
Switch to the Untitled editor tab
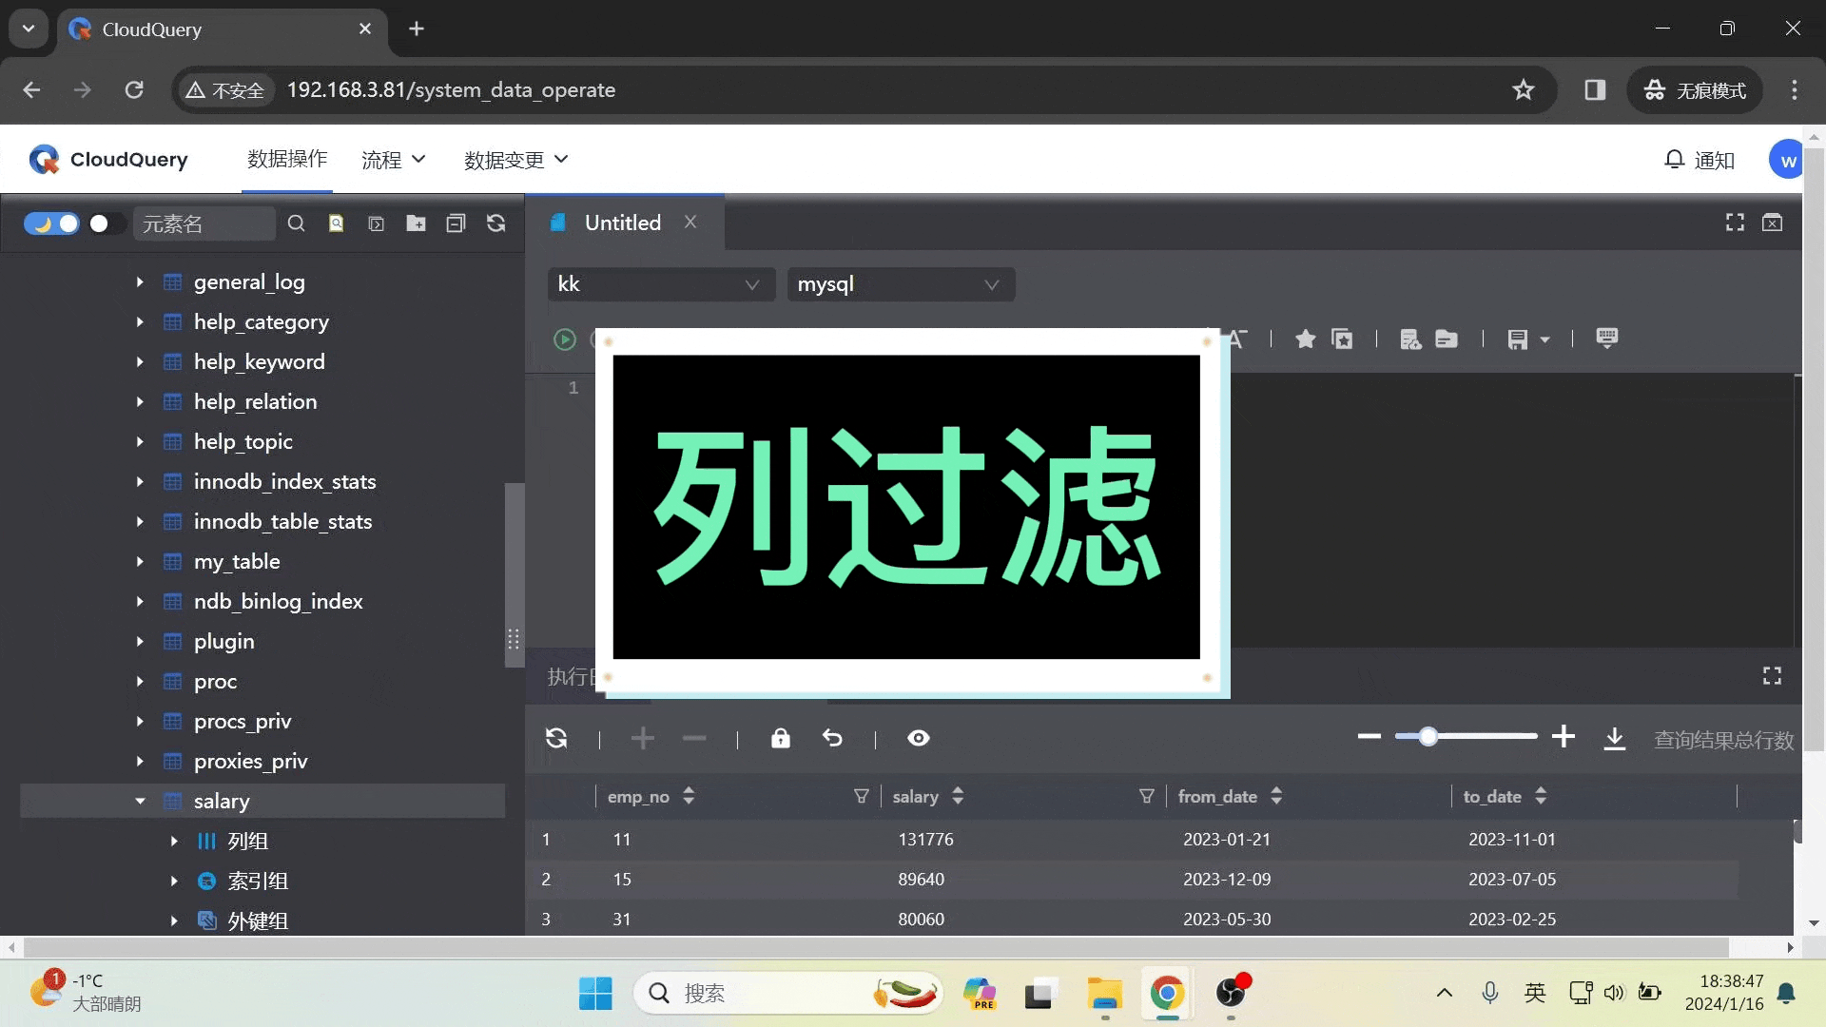pos(623,222)
